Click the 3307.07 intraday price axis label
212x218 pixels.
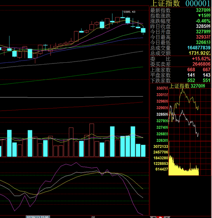tap(162, 88)
